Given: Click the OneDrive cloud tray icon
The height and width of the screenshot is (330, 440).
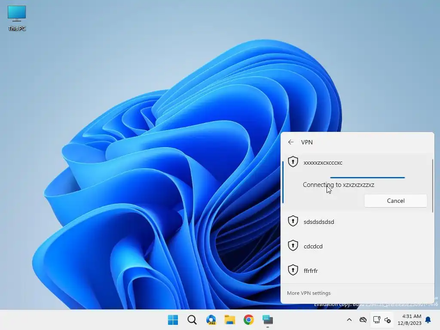Looking at the screenshot, I should click(x=363, y=320).
